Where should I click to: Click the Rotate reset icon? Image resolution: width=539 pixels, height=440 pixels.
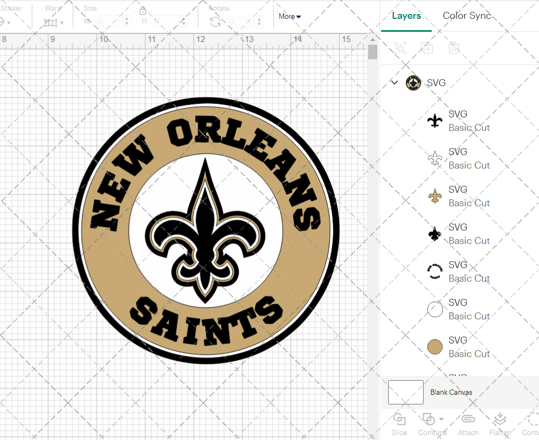(215, 23)
